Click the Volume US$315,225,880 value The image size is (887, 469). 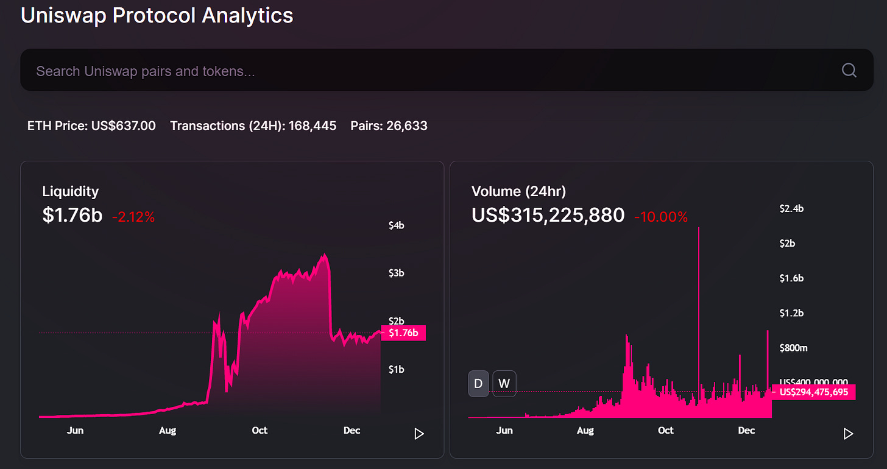point(548,215)
